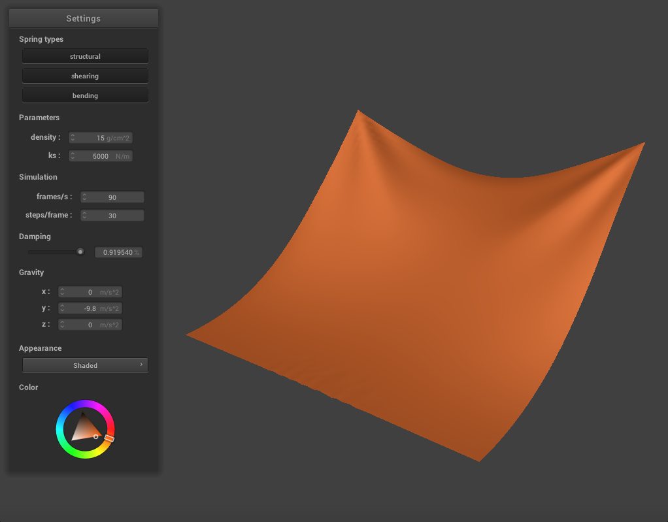Toggle the shearing spring type button
The height and width of the screenshot is (522, 668).
point(85,76)
